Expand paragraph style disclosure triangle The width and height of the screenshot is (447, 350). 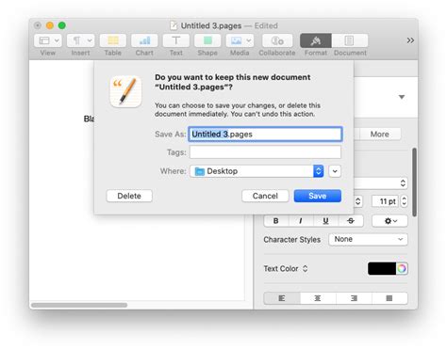click(x=402, y=97)
